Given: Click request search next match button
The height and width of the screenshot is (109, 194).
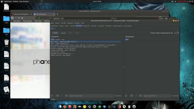Looking at the screenshot, I should click(x=66, y=96).
